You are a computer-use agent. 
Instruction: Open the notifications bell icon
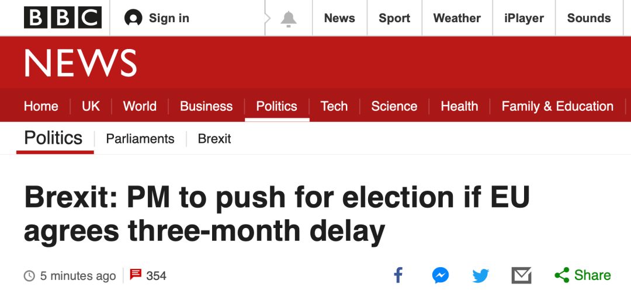coord(289,19)
